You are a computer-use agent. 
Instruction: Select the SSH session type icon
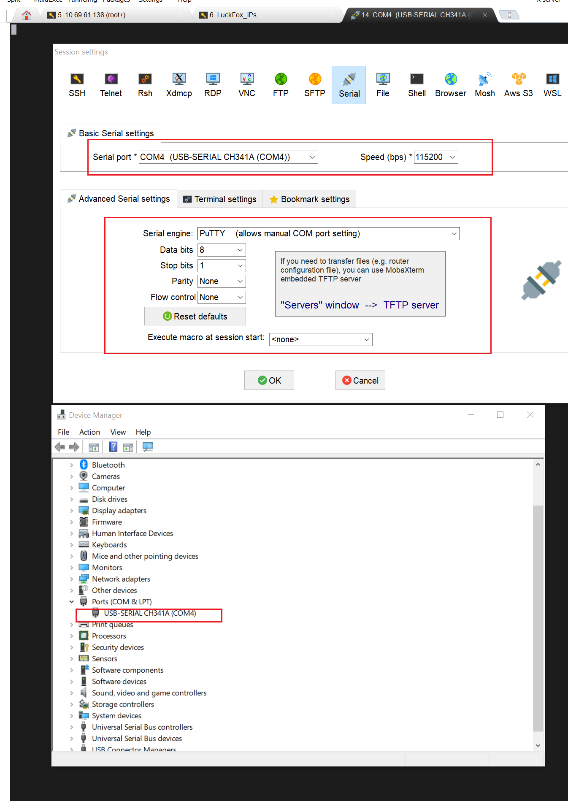coord(77,85)
